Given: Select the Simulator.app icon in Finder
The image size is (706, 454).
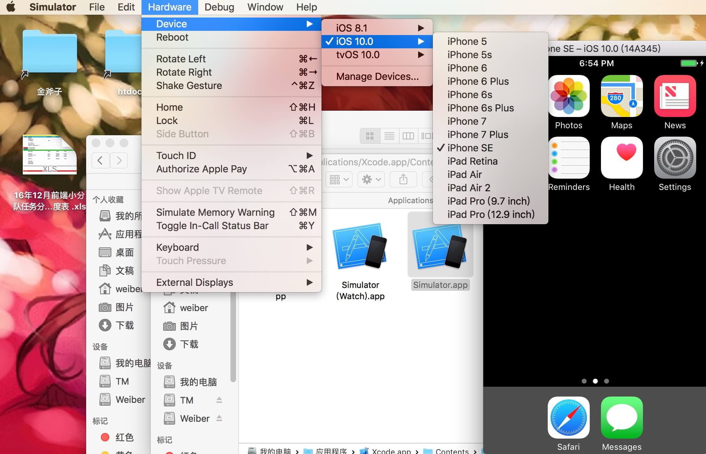Looking at the screenshot, I should pyautogui.click(x=440, y=245).
